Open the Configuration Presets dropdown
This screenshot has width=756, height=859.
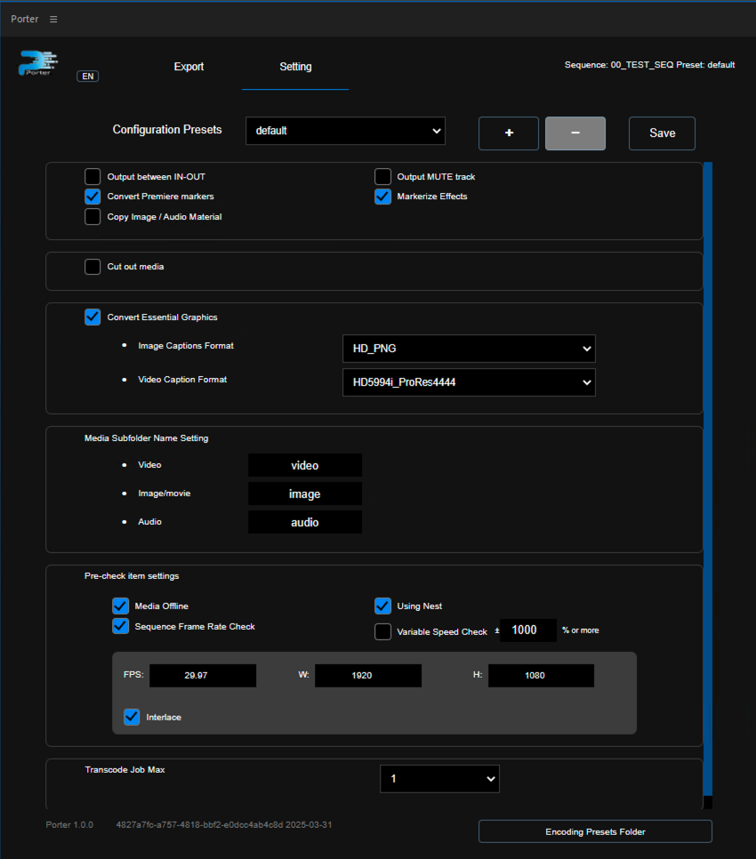click(x=345, y=131)
